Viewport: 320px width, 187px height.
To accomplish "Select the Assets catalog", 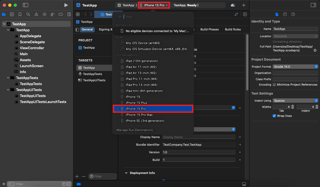I will pos(25,60).
